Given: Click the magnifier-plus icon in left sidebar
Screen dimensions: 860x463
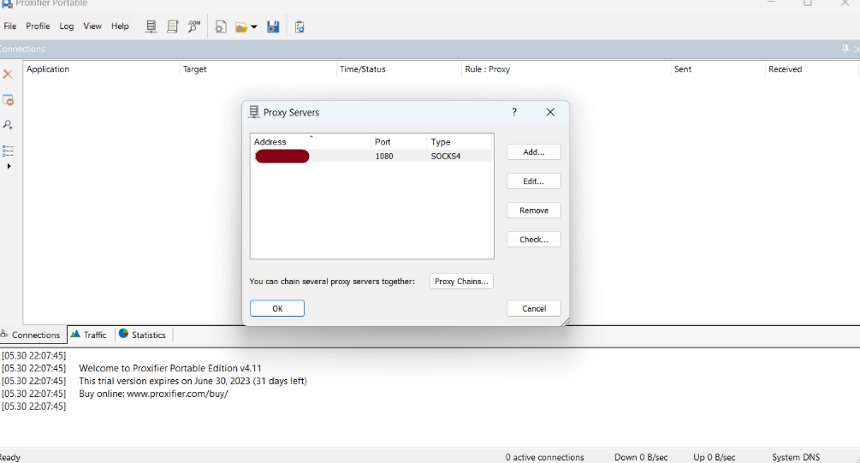Looking at the screenshot, I should click(x=8, y=125).
